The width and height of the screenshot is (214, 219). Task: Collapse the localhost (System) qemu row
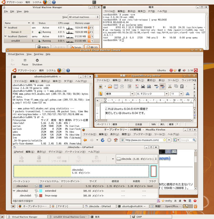pos(5,36)
